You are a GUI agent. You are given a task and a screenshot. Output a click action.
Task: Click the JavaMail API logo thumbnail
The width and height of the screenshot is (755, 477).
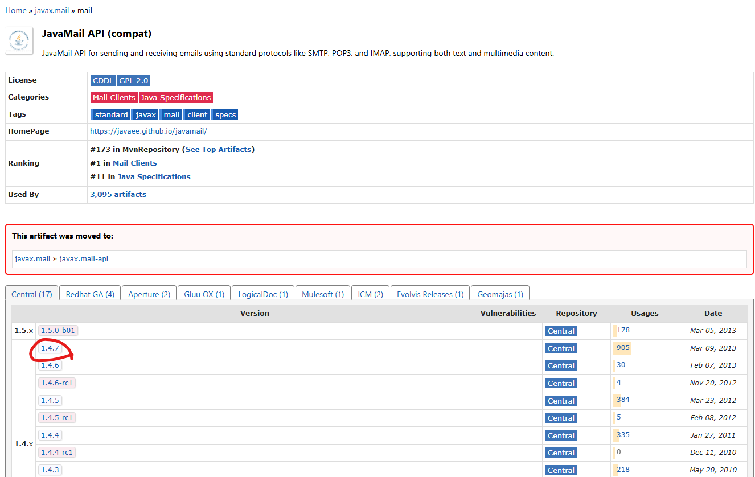pyautogui.click(x=19, y=40)
